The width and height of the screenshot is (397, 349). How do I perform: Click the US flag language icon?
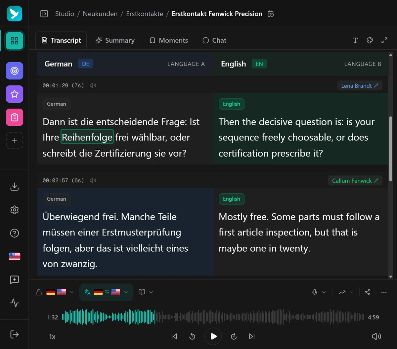click(x=15, y=256)
